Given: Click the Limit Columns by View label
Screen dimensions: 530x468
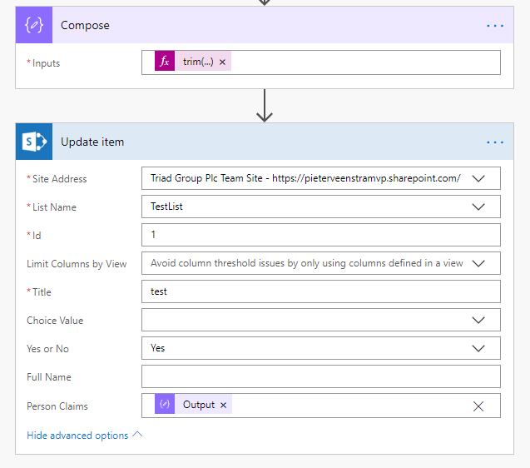Looking at the screenshot, I should click(77, 264).
